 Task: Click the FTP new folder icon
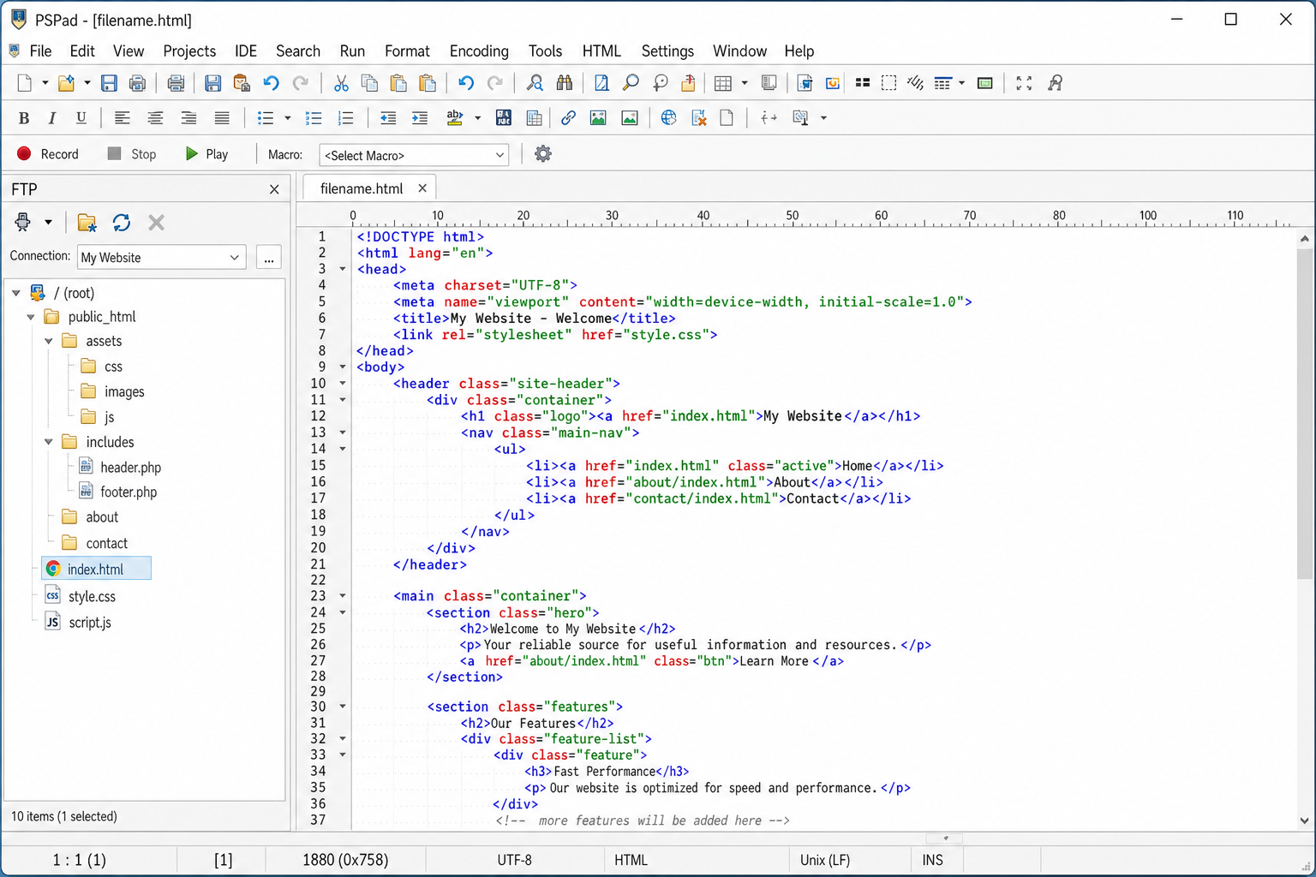pos(87,223)
